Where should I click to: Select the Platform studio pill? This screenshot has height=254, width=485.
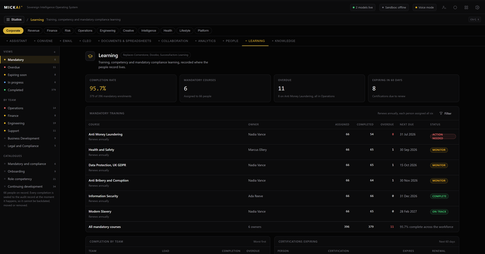(203, 31)
